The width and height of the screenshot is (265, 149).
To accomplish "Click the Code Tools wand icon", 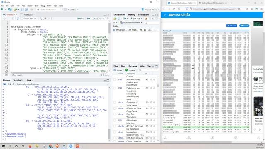I will 45,19.
